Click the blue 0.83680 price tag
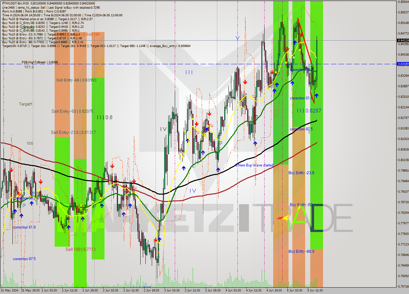This screenshot has height=294, width=409. click(x=403, y=64)
